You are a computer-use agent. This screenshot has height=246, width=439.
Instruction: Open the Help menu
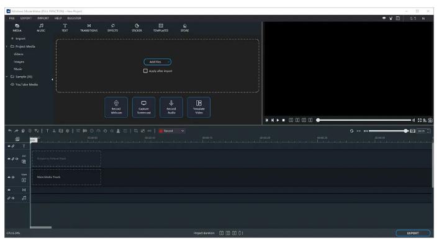(58, 18)
